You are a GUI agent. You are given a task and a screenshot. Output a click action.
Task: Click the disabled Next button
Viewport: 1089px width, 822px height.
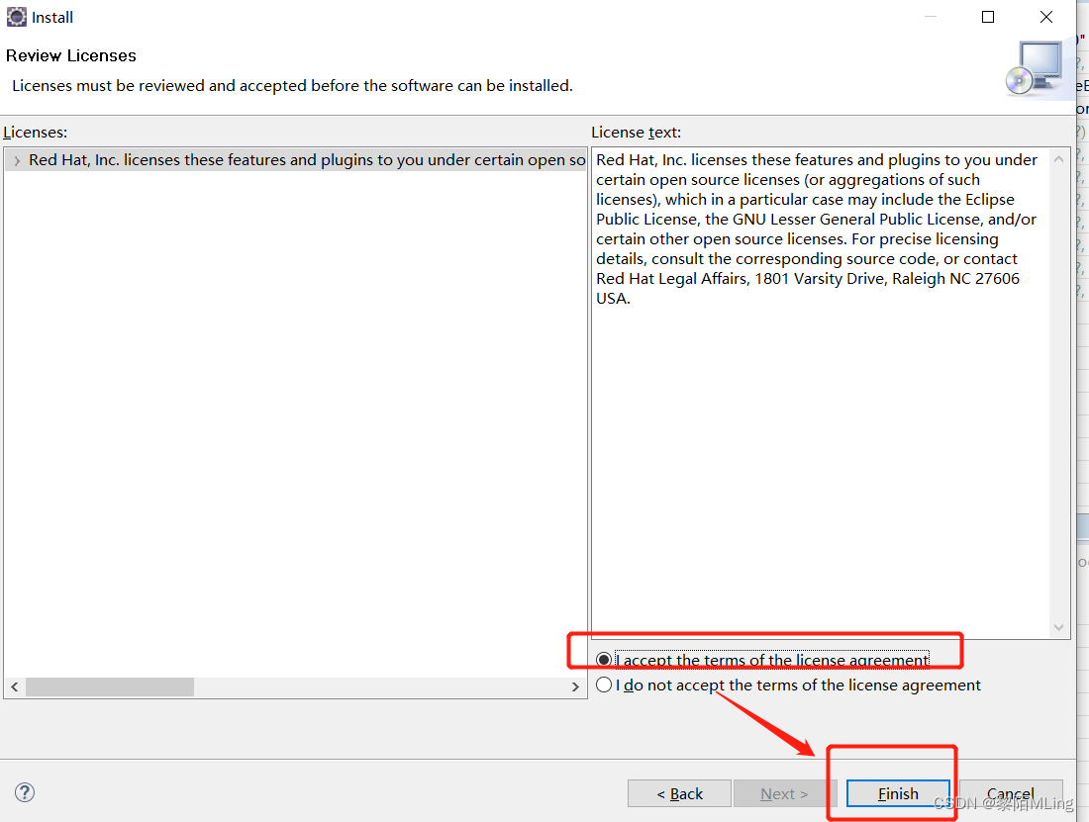coord(785,793)
